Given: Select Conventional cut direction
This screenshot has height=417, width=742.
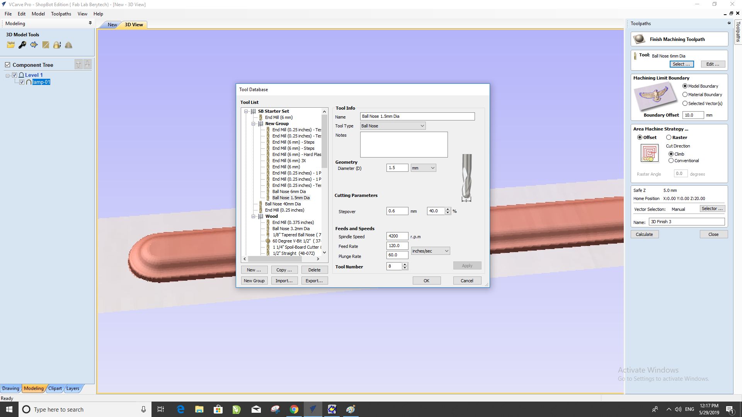Looking at the screenshot, I should [x=671, y=161].
